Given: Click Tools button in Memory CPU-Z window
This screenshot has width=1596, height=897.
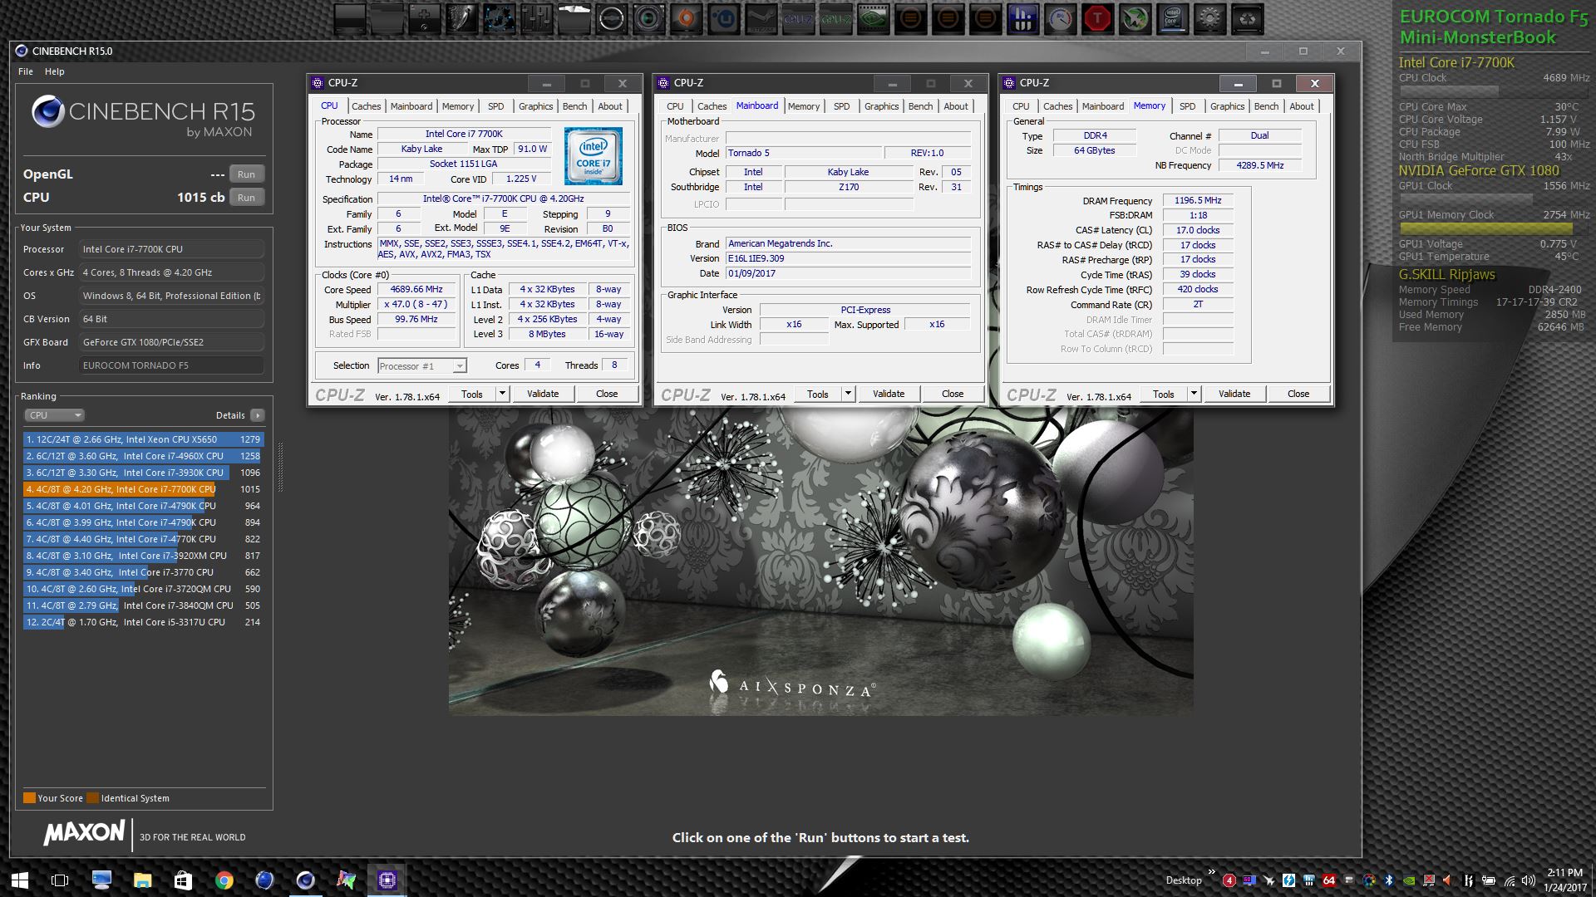Looking at the screenshot, I should 1164,394.
